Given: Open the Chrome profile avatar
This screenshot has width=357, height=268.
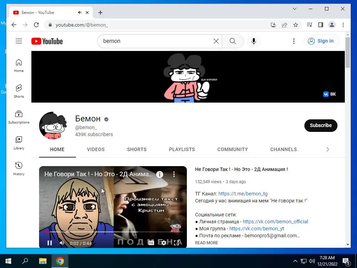Looking at the screenshot, I should [x=332, y=25].
